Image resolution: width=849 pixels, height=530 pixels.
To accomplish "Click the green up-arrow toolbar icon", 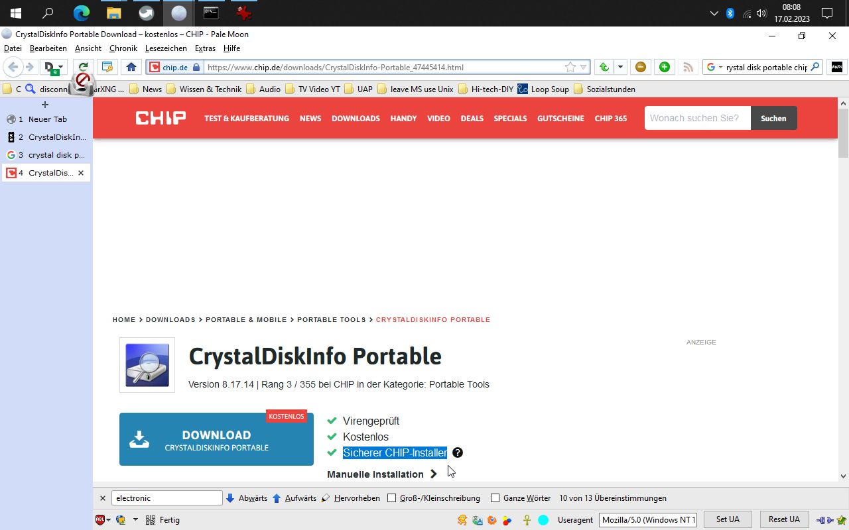I will point(604,67).
